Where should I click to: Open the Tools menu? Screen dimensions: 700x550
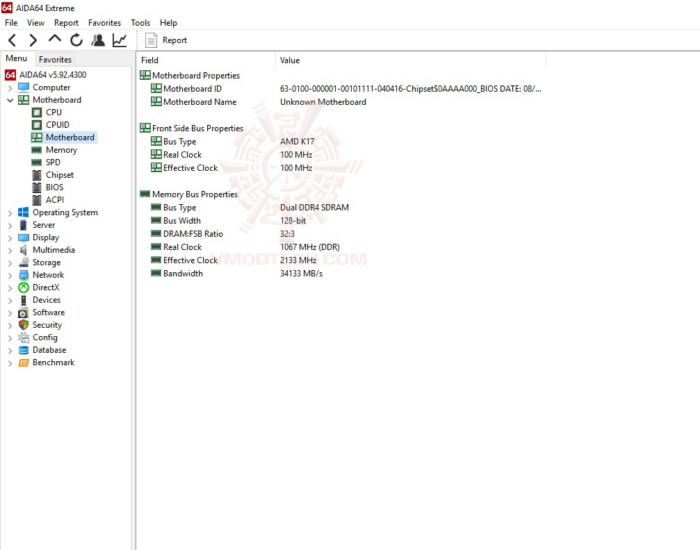click(x=140, y=23)
